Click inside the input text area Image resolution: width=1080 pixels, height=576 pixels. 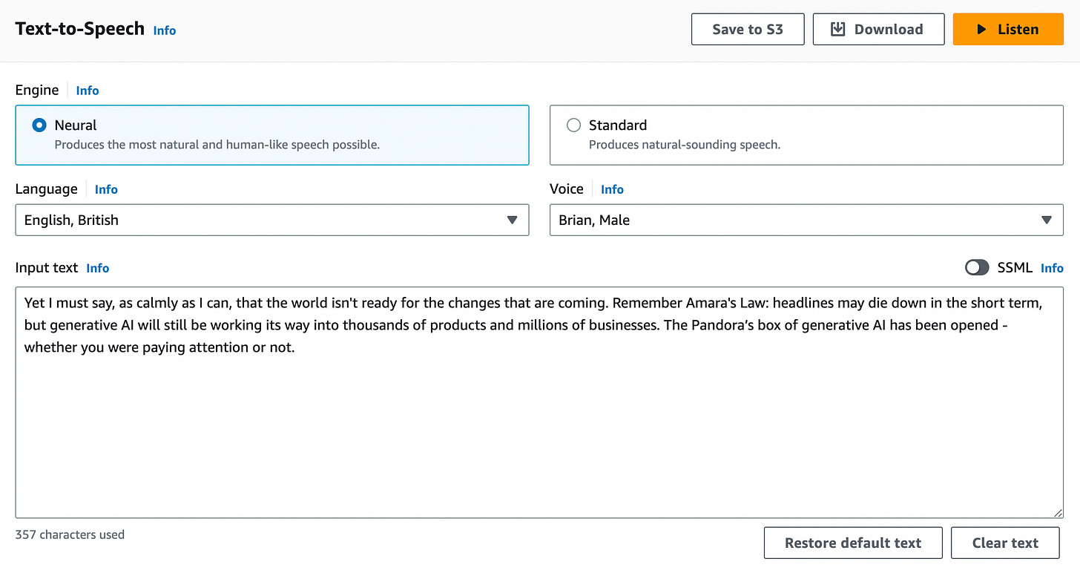click(x=539, y=402)
